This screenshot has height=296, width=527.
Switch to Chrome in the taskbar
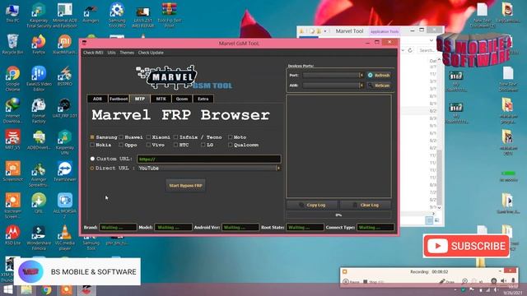[x=47, y=290]
